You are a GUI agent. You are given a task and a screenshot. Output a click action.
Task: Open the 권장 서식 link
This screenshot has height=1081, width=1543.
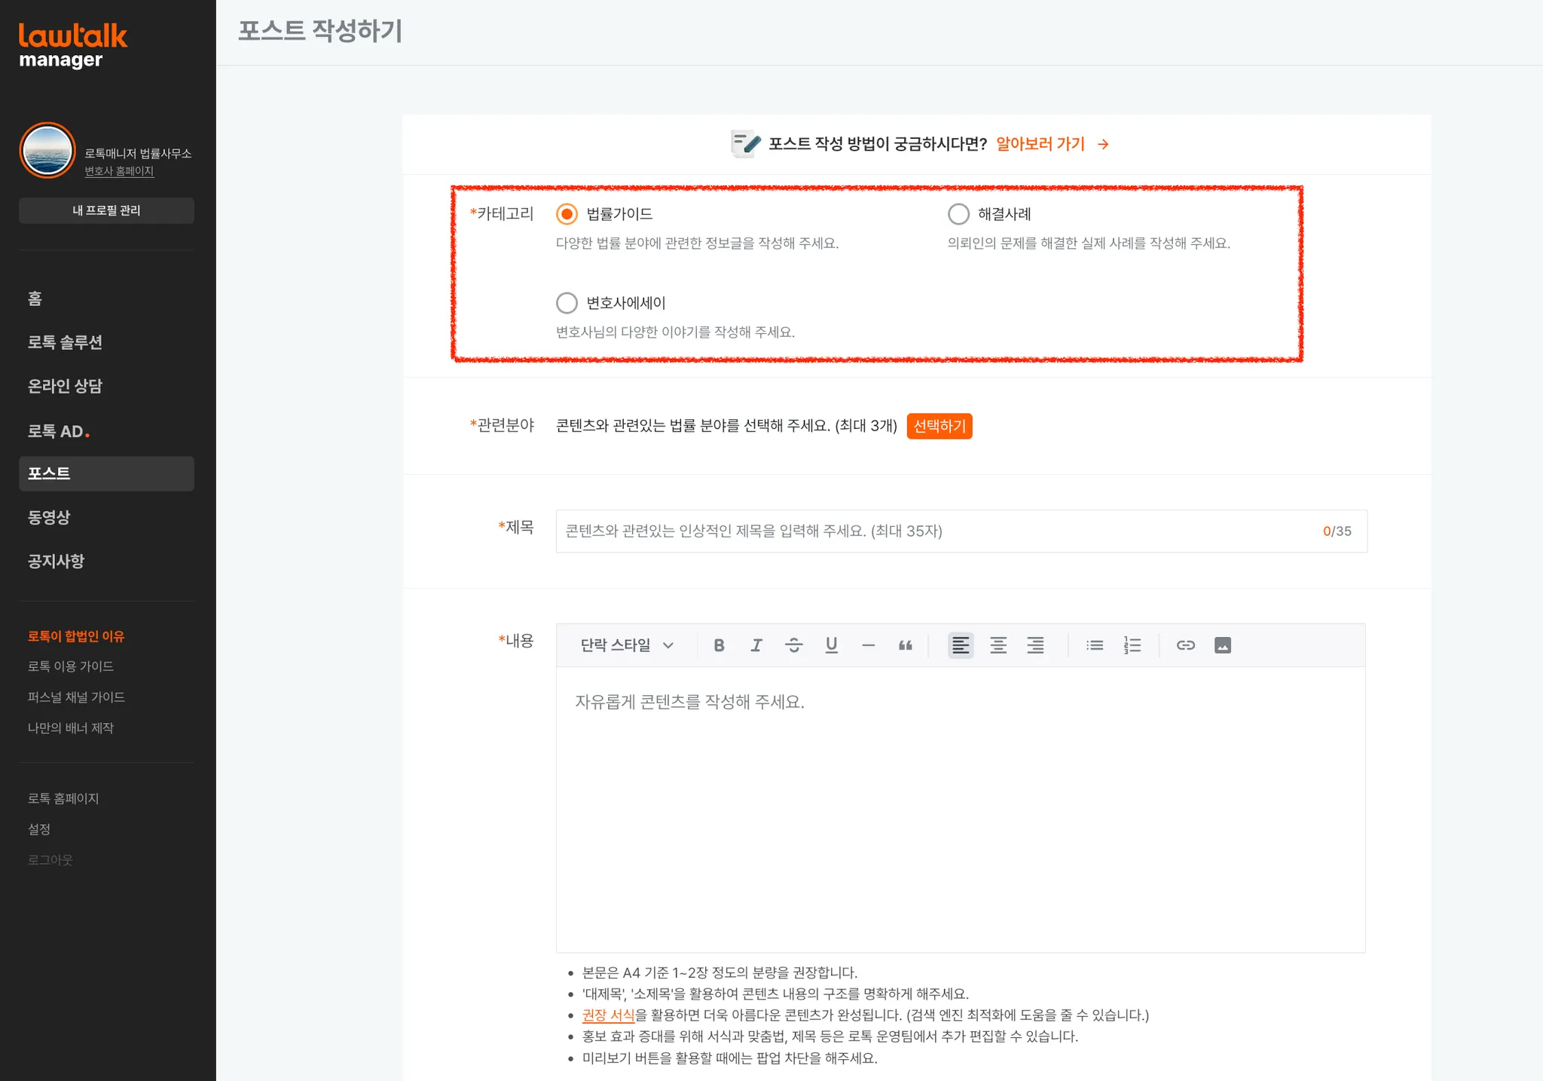pyautogui.click(x=608, y=1015)
